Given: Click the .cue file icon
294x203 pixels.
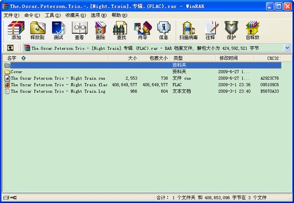Looking at the screenshot, I should click(7, 78).
